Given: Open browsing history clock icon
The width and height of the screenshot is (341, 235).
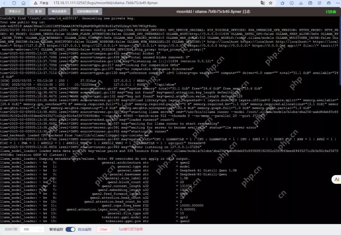Looking at the screenshot, I should point(291,3).
